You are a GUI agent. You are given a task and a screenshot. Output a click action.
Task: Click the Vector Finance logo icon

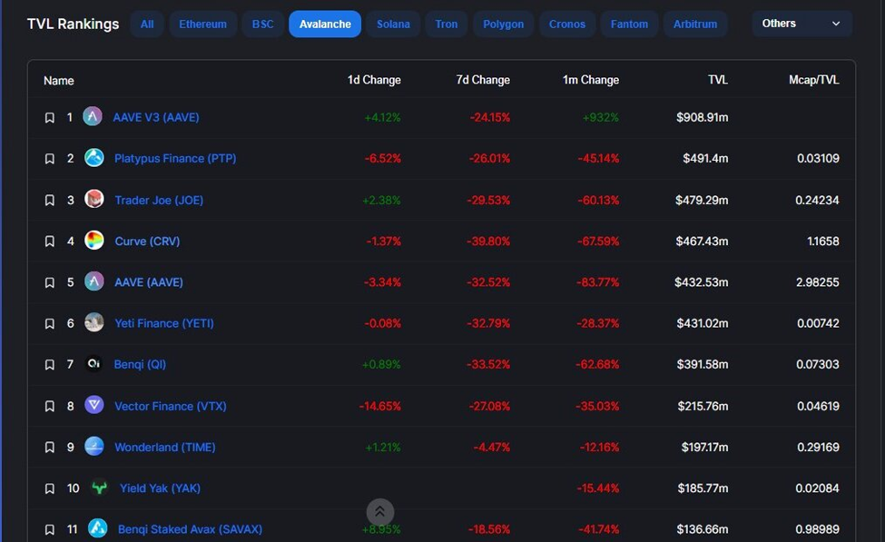[x=94, y=406]
